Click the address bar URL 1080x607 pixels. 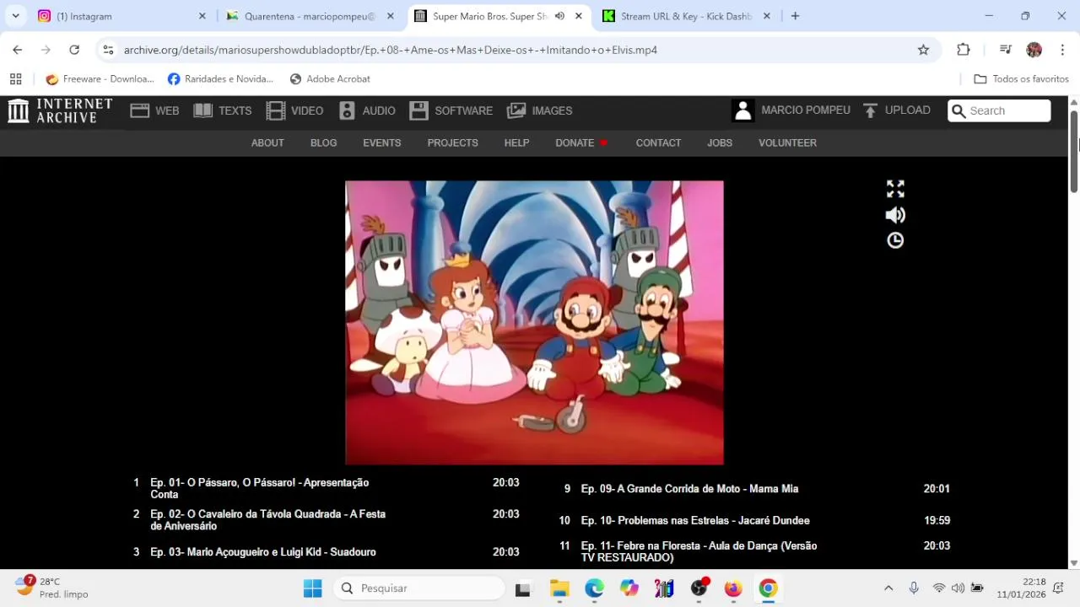pyautogui.click(x=390, y=50)
